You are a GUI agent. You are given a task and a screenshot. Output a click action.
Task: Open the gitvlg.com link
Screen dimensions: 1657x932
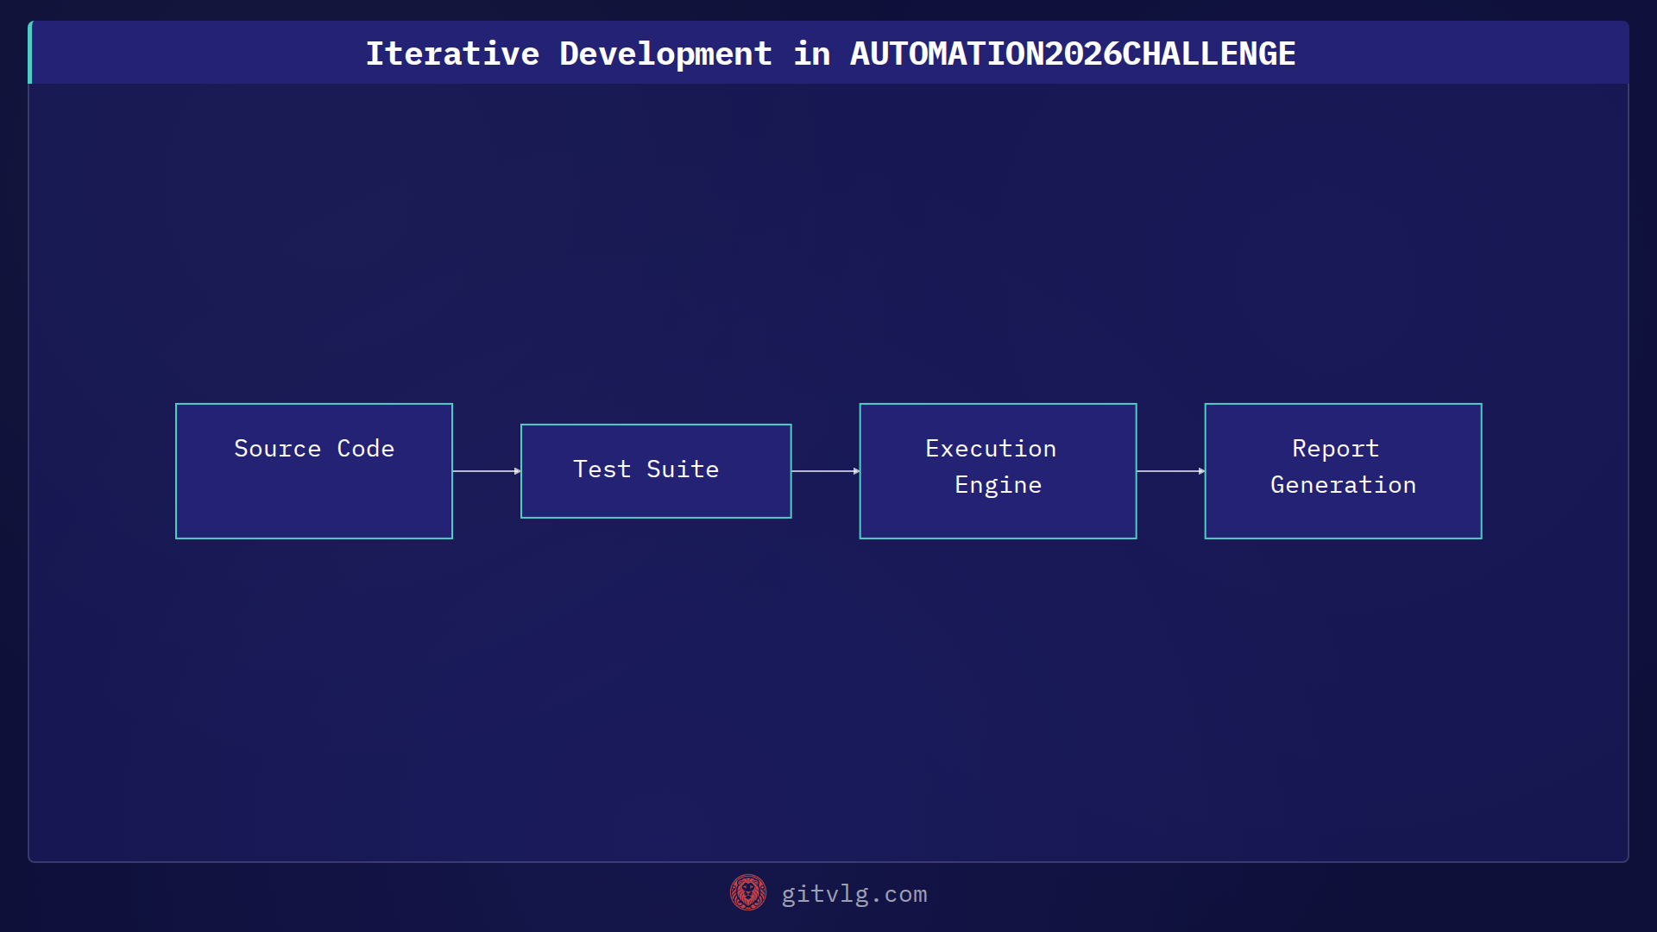coord(854,894)
